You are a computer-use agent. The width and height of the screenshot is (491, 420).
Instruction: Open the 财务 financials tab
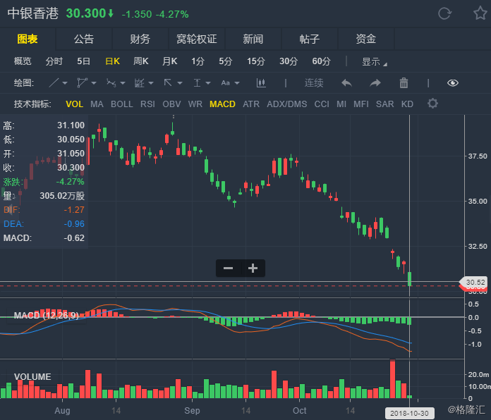(140, 39)
